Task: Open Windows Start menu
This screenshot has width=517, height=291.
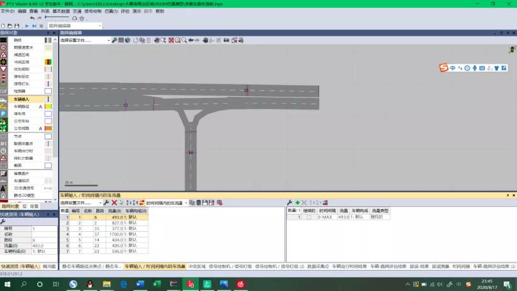Action: (x=7, y=284)
